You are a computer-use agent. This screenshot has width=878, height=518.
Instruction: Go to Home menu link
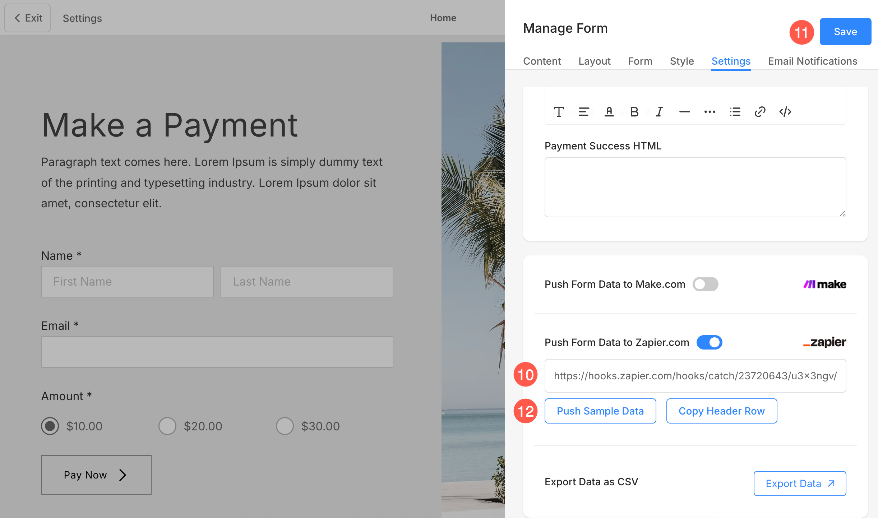point(443,18)
